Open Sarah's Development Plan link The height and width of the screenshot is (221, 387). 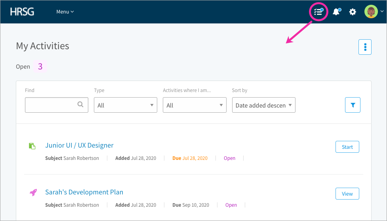84,192
